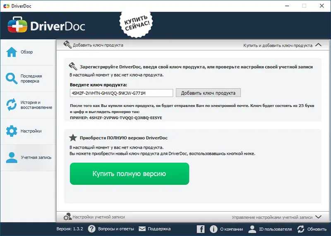Click the envelope icon for Поддержка
Image resolution: width=331 pixels, height=236 pixels.
142,229
